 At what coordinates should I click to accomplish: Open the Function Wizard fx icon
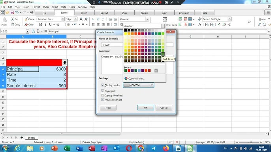click(33, 32)
